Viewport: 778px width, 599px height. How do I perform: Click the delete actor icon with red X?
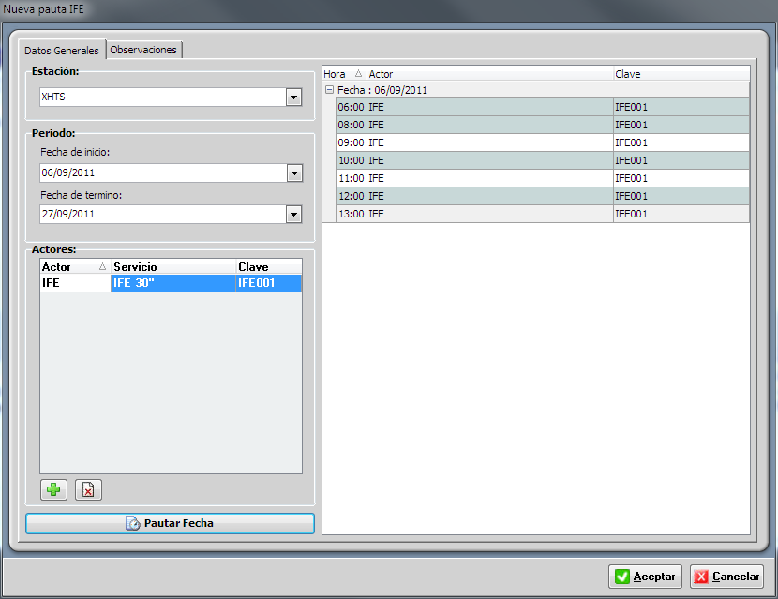pyautogui.click(x=88, y=489)
